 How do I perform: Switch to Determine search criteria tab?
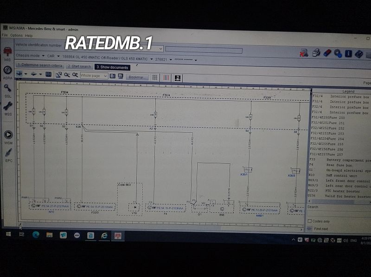click(40, 65)
